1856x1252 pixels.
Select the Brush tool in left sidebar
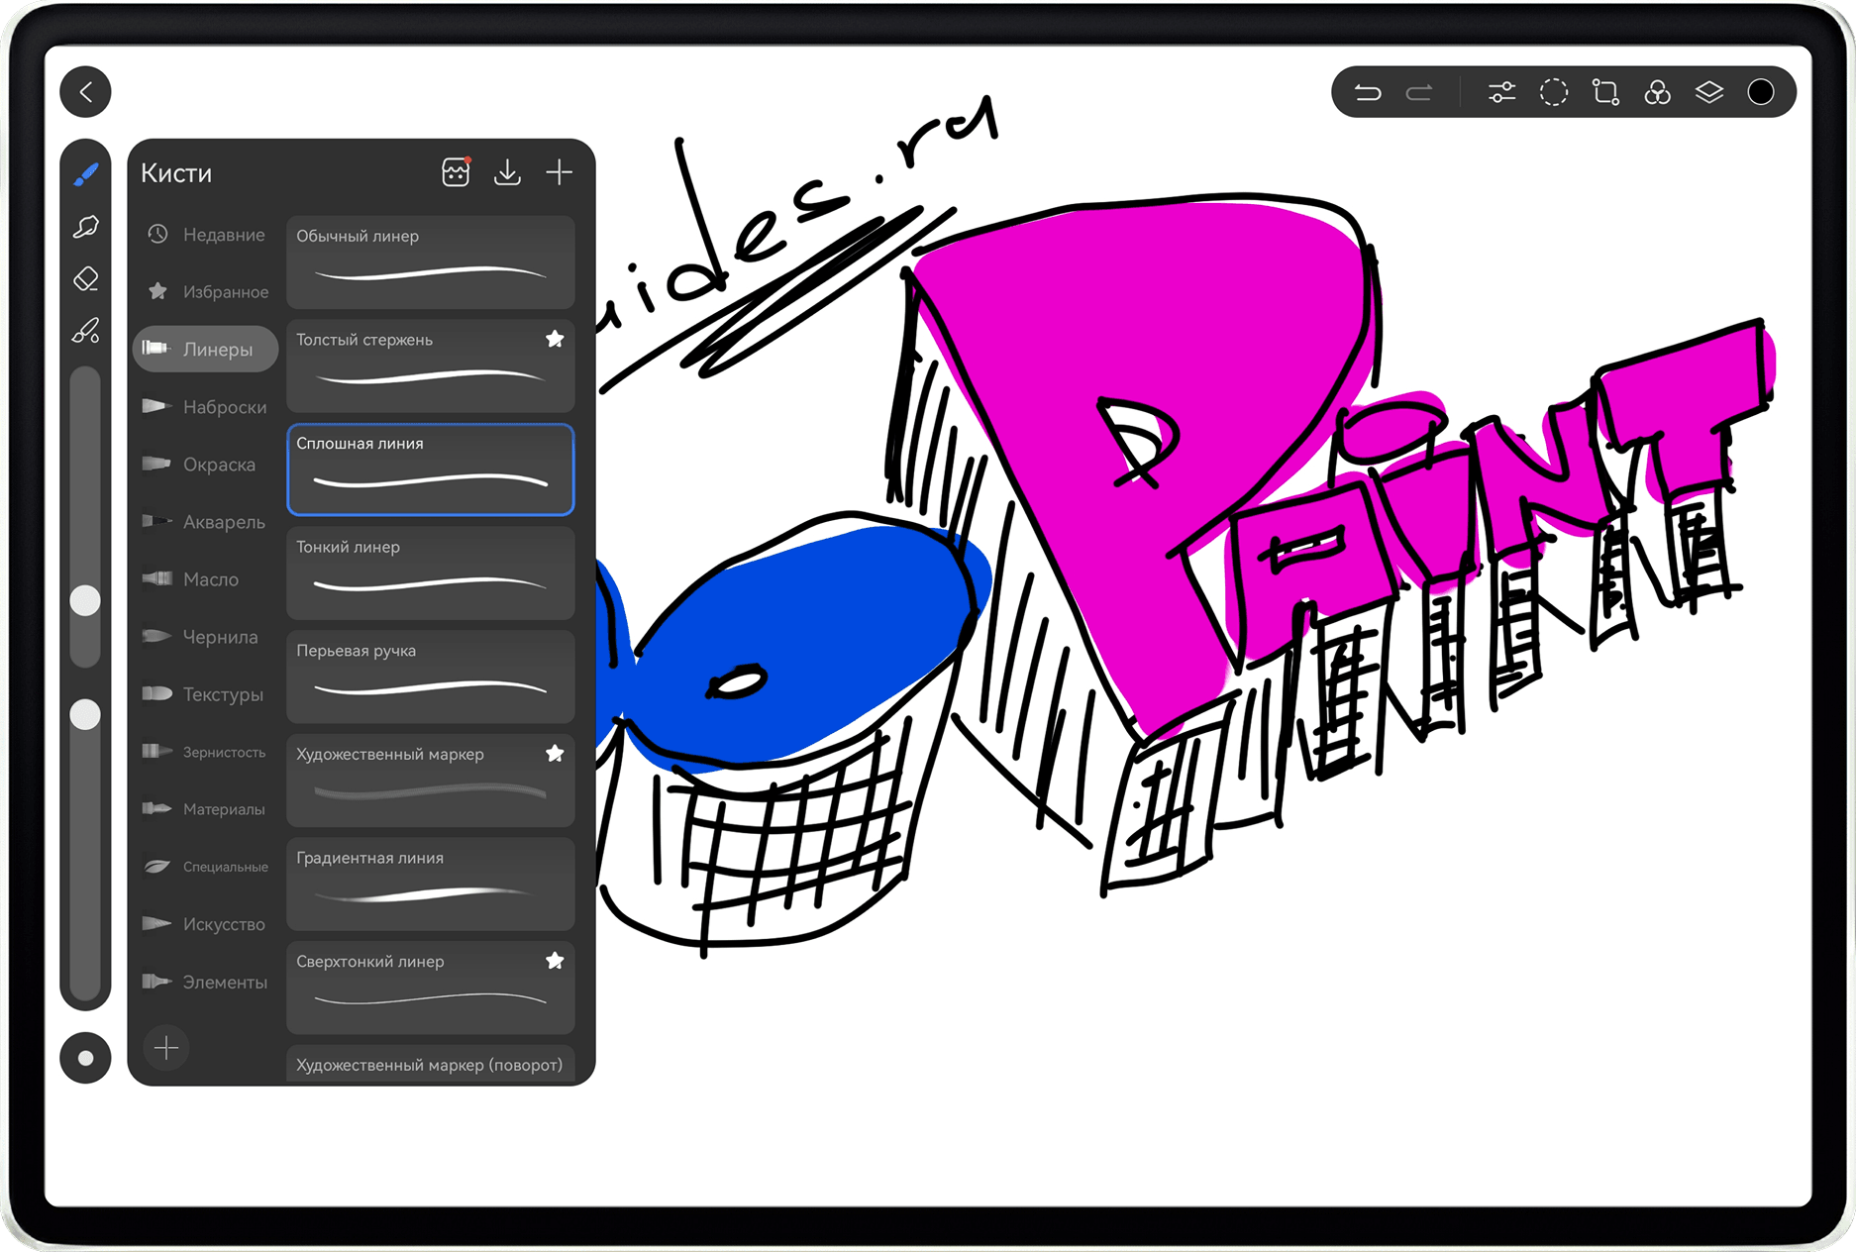coord(86,174)
